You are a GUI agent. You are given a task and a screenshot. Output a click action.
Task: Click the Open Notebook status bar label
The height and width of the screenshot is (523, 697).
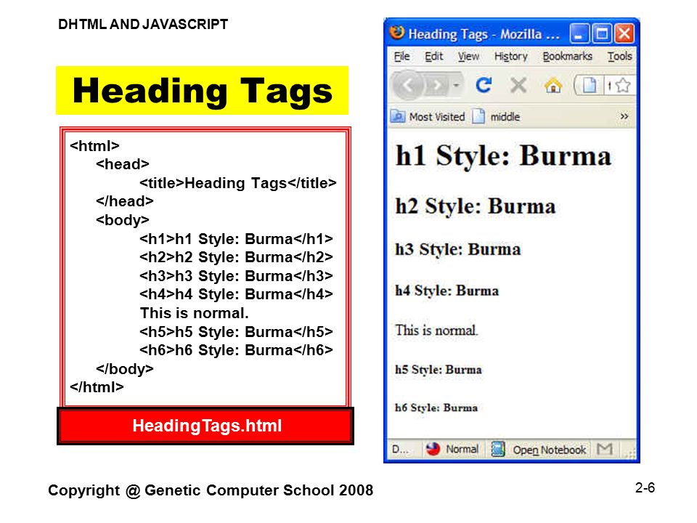click(x=550, y=450)
